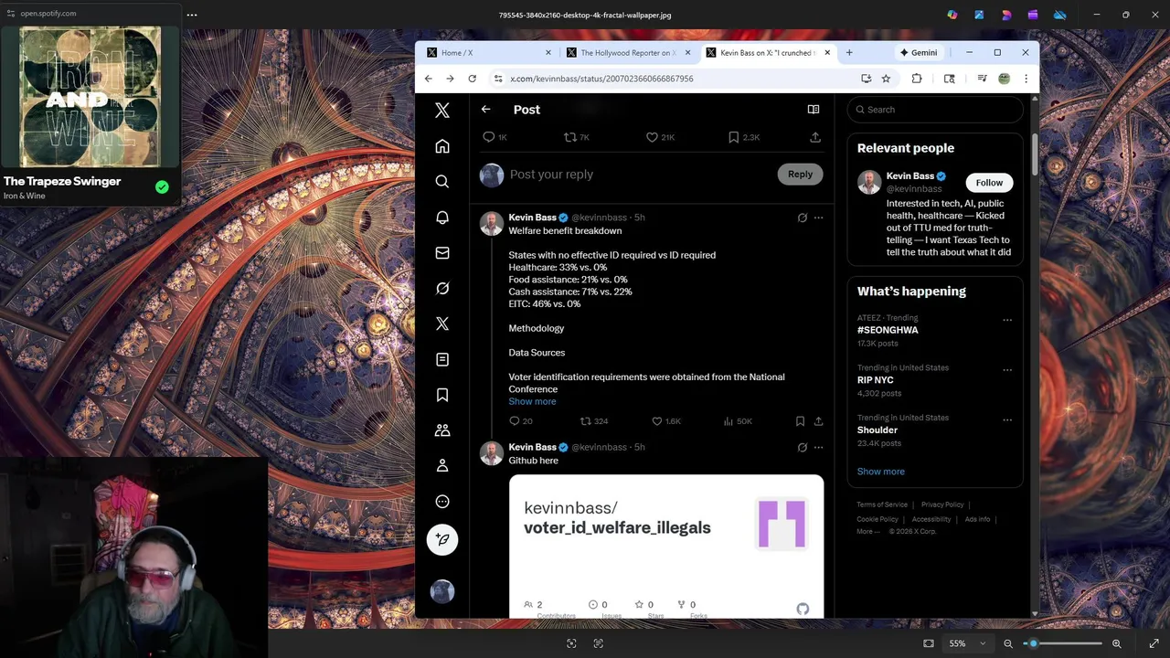Switch to The Hollywood Reporter tab

click(x=626, y=53)
